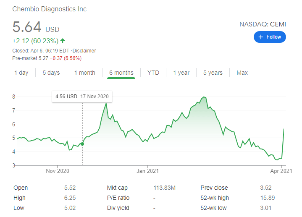Screen dimensions: 302x217
Task: Click the Mkt cap value 113.83M
Action: (165, 188)
